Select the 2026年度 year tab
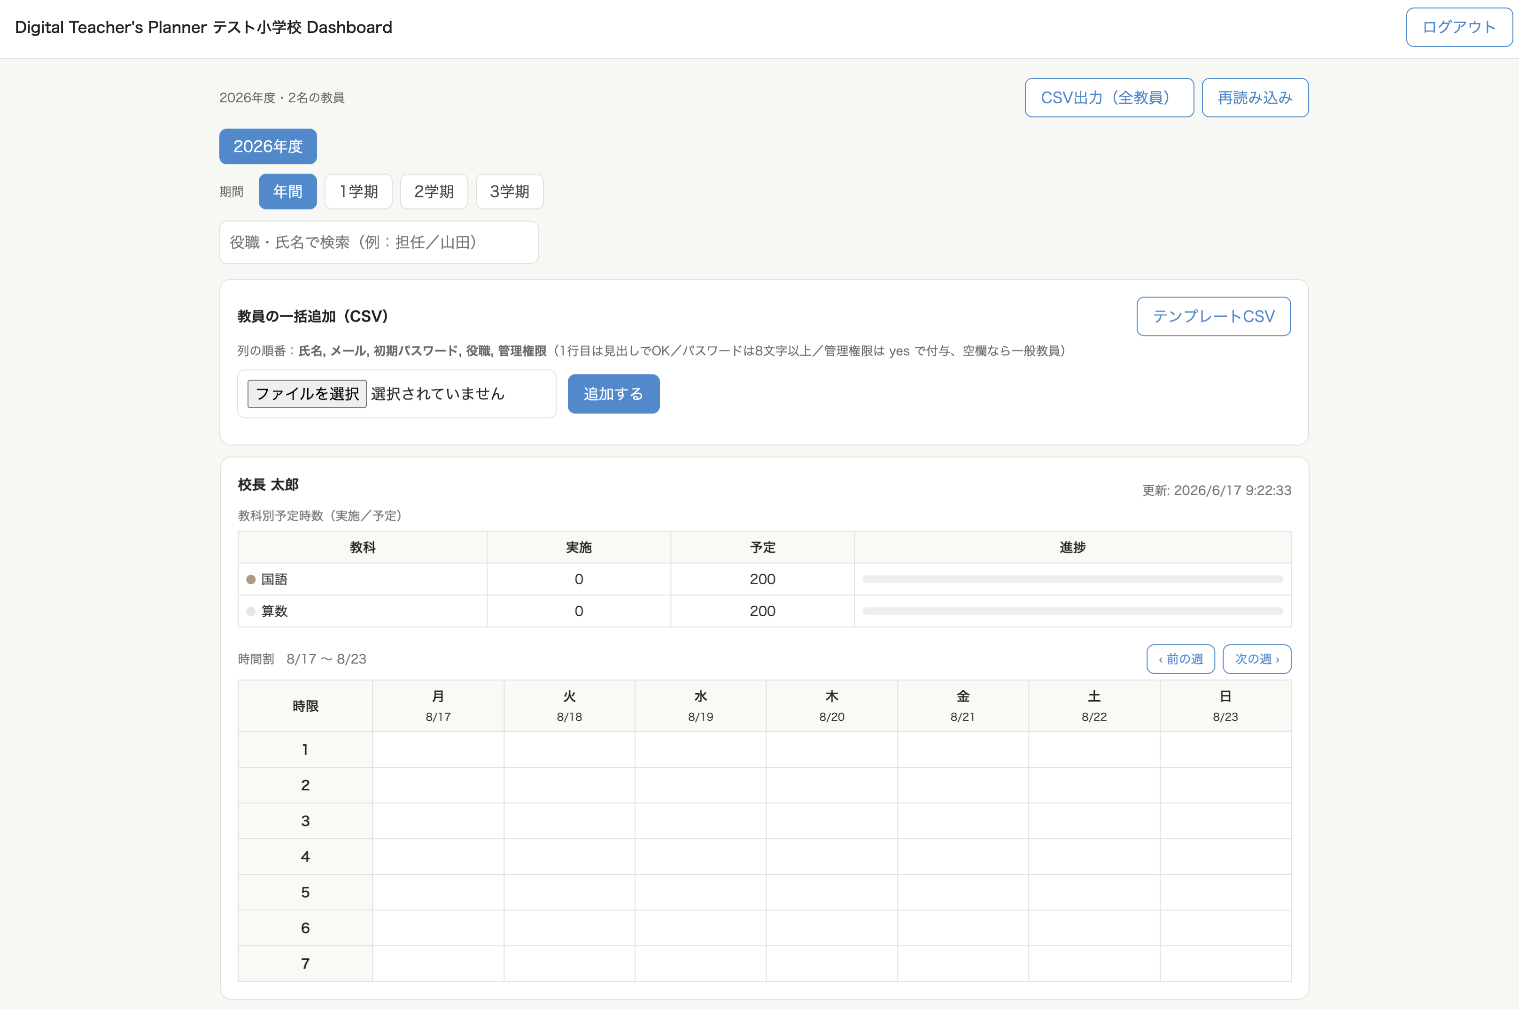Screen dimensions: 1519x1009 click(x=268, y=146)
